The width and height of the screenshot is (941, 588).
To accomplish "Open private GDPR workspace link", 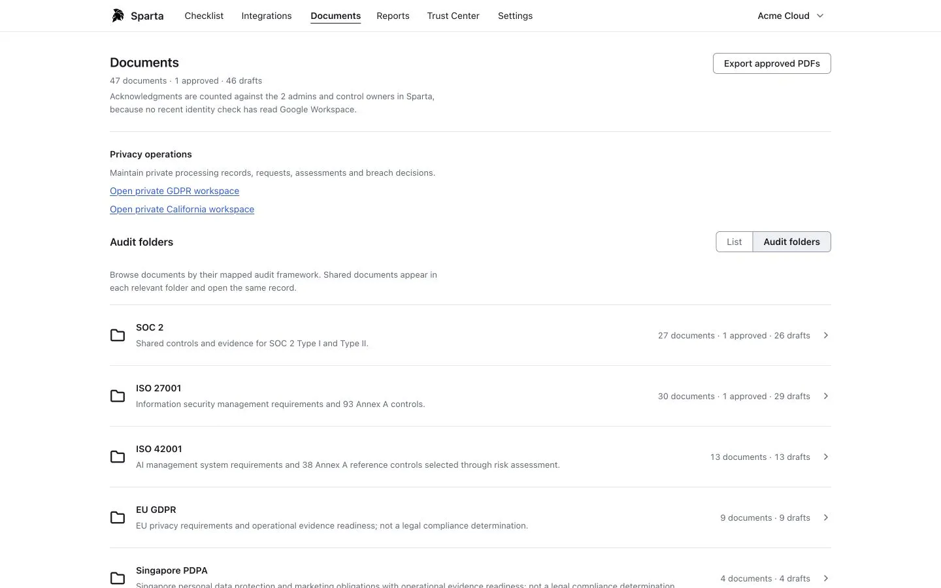I will point(174,191).
